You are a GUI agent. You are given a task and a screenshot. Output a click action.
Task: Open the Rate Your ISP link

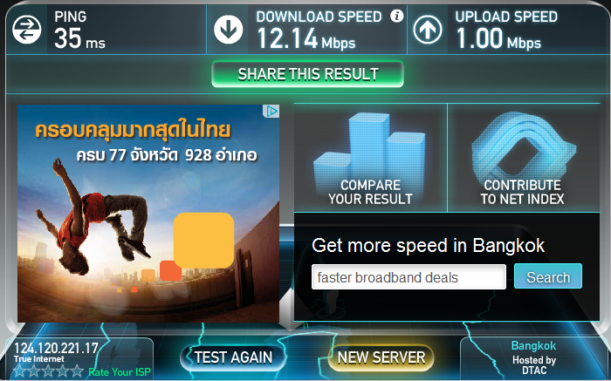(x=120, y=372)
